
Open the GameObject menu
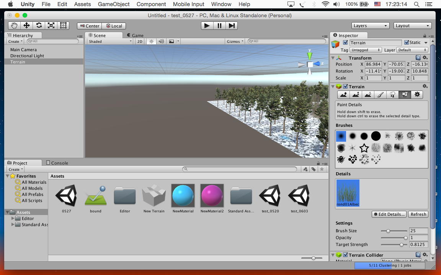(x=114, y=4)
